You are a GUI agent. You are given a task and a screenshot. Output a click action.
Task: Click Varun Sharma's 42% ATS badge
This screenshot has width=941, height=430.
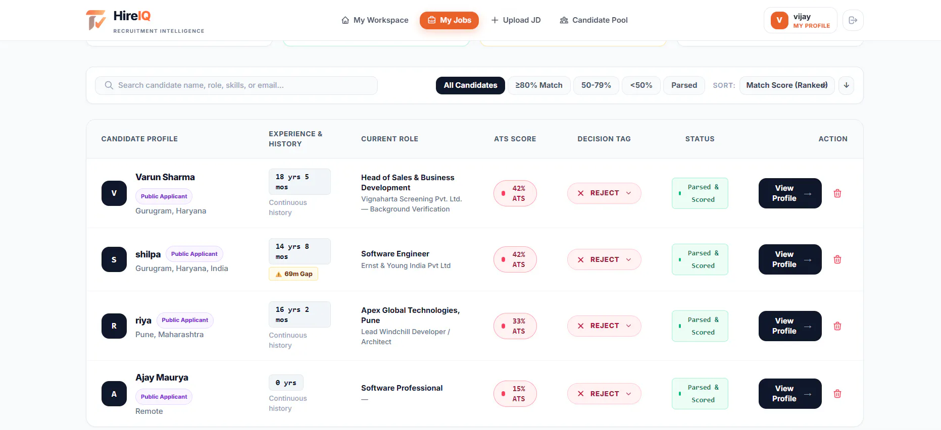click(515, 193)
